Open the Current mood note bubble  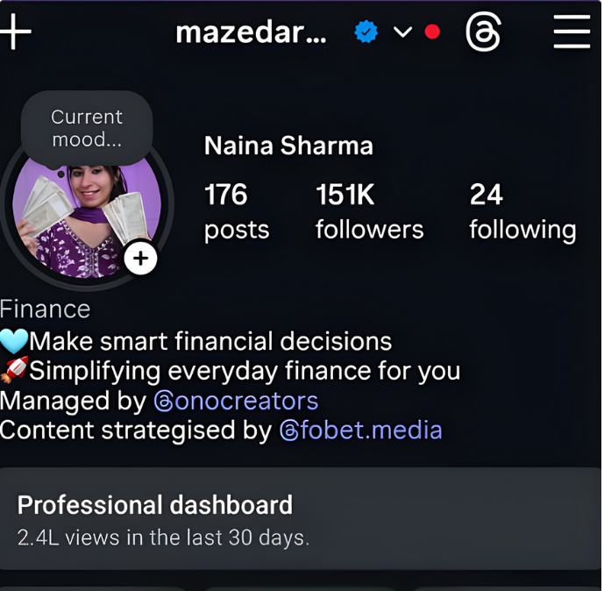click(87, 128)
